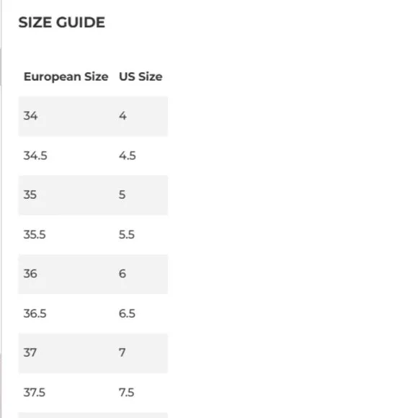
Task: Select US size 6.5 value
Action: 127,313
